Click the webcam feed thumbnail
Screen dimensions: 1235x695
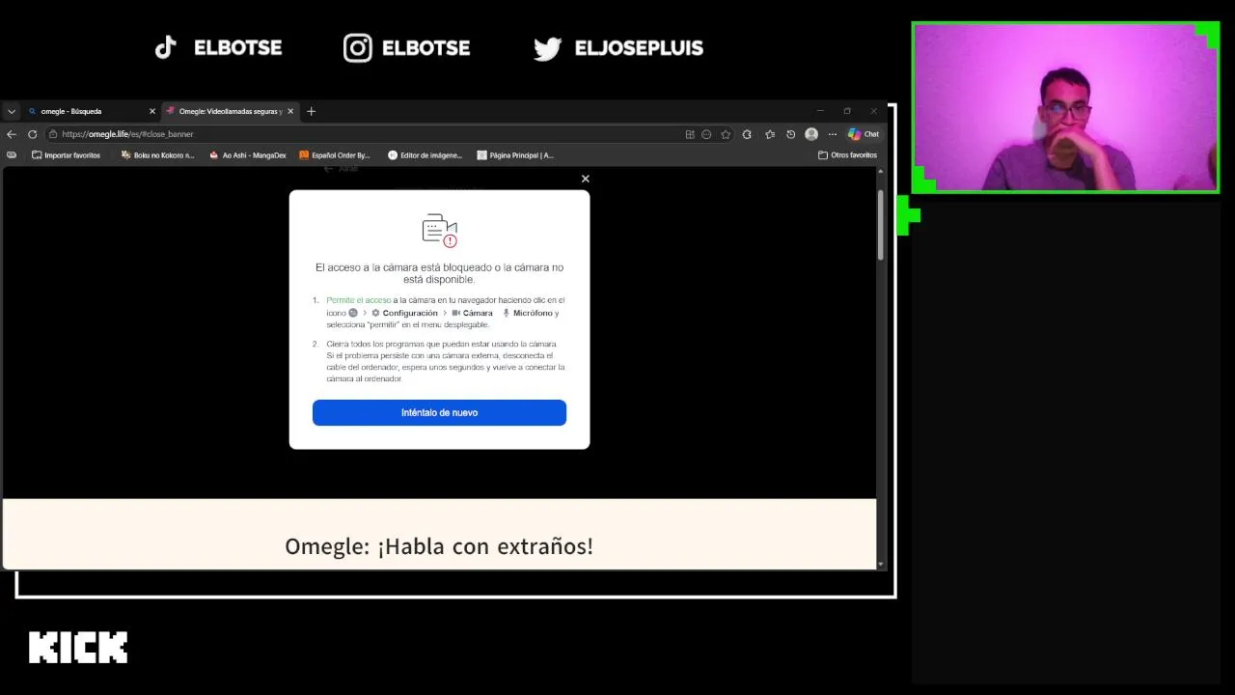[1065, 107]
